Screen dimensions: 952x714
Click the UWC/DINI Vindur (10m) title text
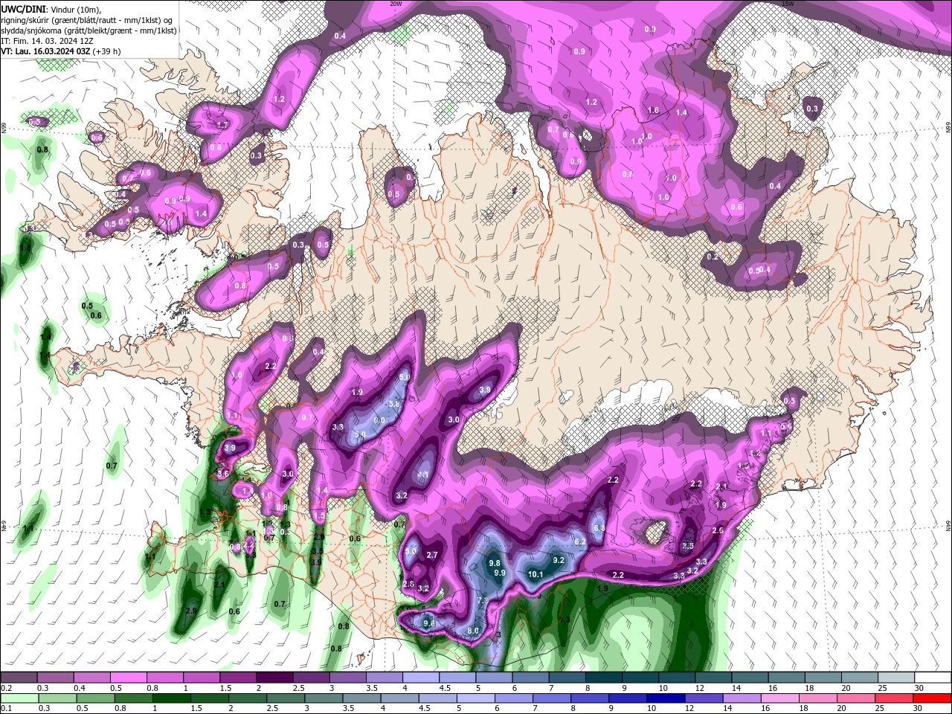pyautogui.click(x=51, y=9)
